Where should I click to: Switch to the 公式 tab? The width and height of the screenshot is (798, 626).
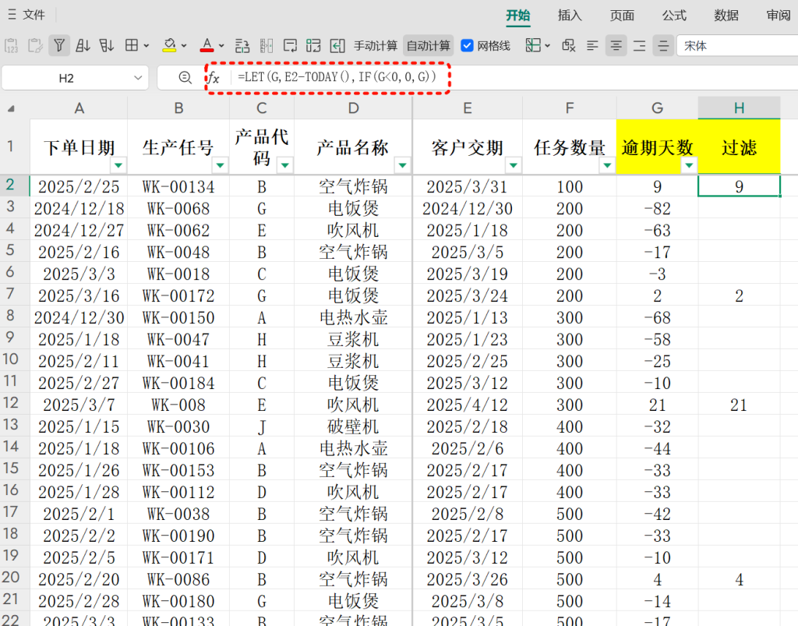click(674, 16)
